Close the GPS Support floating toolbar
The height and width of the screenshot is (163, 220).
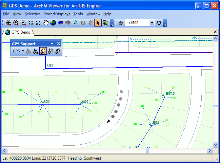coord(58,44)
